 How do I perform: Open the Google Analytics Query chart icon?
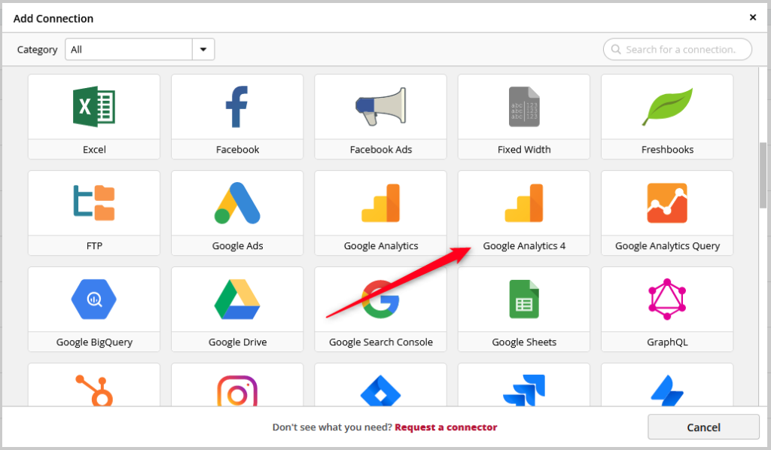click(667, 203)
